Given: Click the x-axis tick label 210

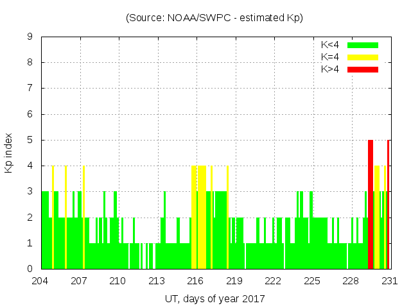Looking at the screenshot, I should [118, 281].
